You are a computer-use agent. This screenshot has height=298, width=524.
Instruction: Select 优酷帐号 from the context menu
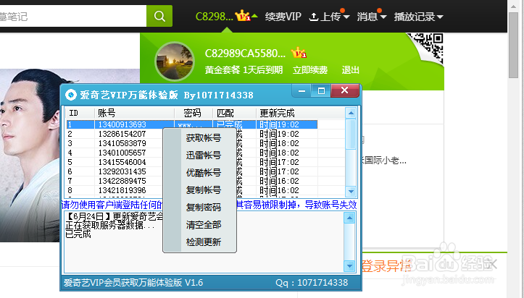click(x=203, y=172)
